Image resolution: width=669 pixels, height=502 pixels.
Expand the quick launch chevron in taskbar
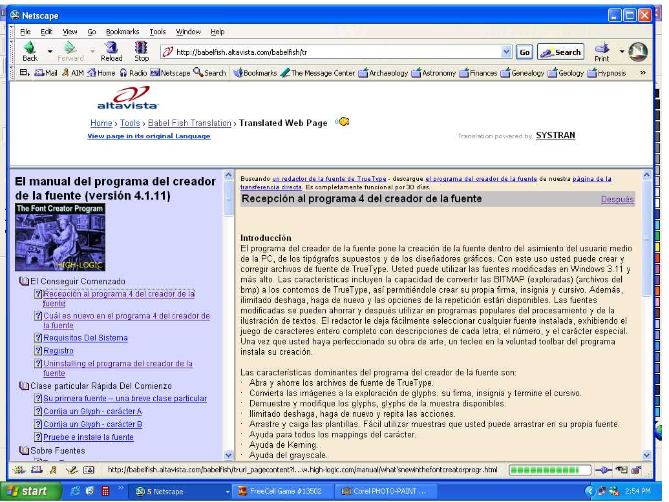[x=121, y=488]
